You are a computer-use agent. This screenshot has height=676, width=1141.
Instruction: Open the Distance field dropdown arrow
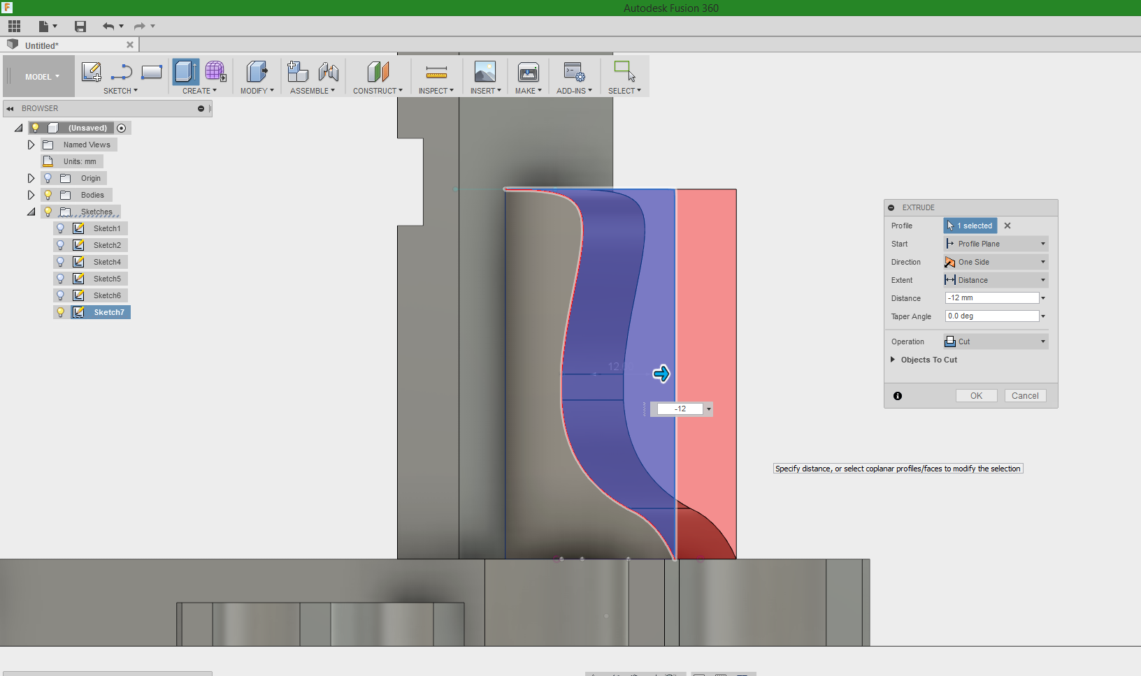point(1043,298)
